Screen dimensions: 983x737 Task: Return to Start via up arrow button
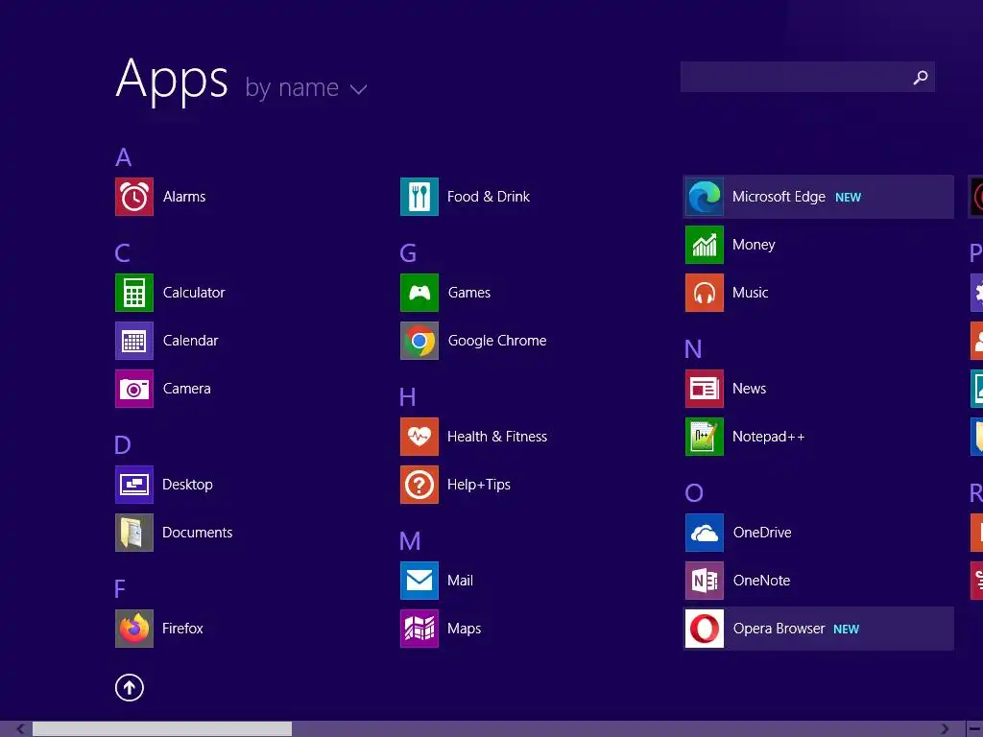[x=130, y=687]
